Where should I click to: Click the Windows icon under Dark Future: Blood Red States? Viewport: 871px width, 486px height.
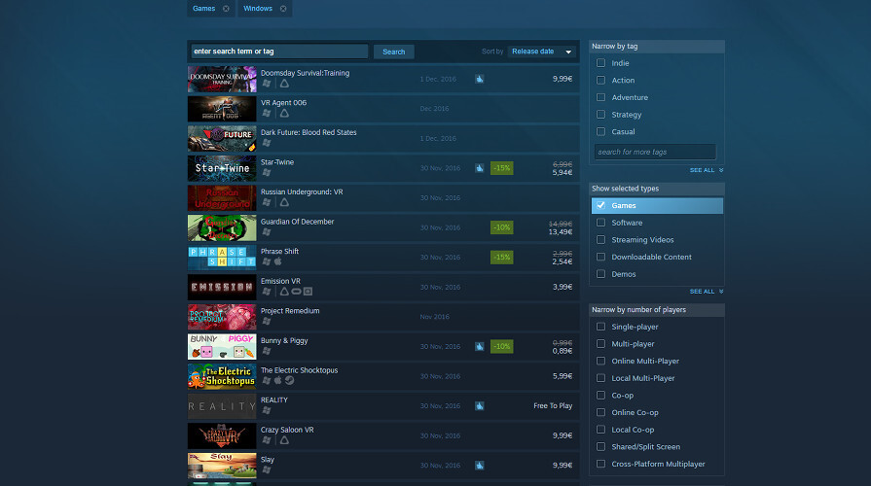[267, 143]
